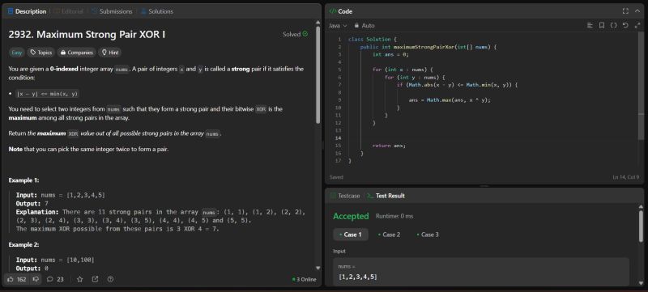This screenshot has width=648, height=292.
Task: Click the bookmark icon in code toolbar
Action: pyautogui.click(x=602, y=26)
